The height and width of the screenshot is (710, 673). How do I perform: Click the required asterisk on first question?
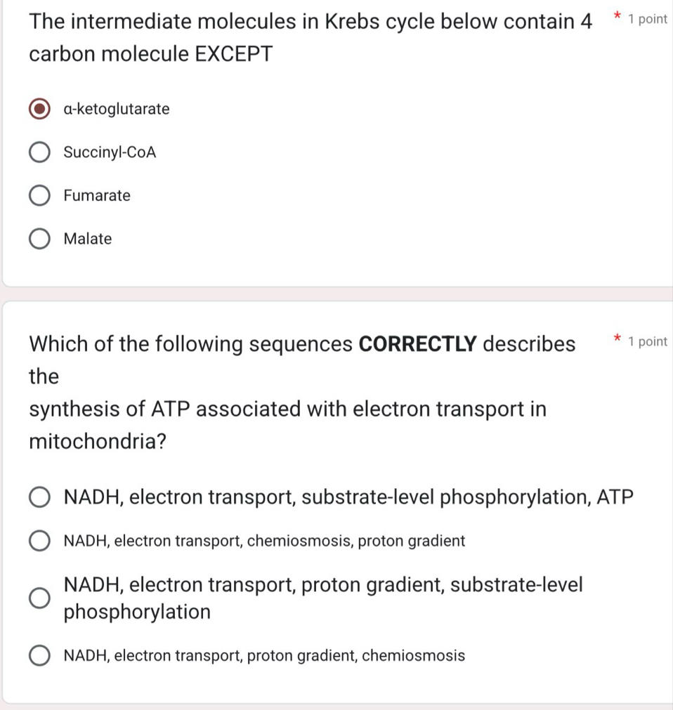coord(617,17)
